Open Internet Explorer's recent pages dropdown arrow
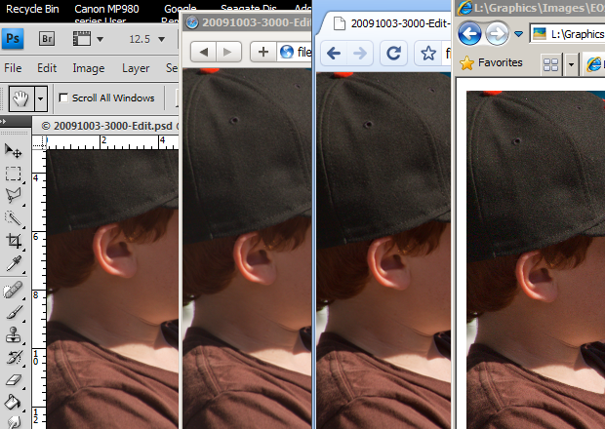605x429 pixels. point(518,34)
